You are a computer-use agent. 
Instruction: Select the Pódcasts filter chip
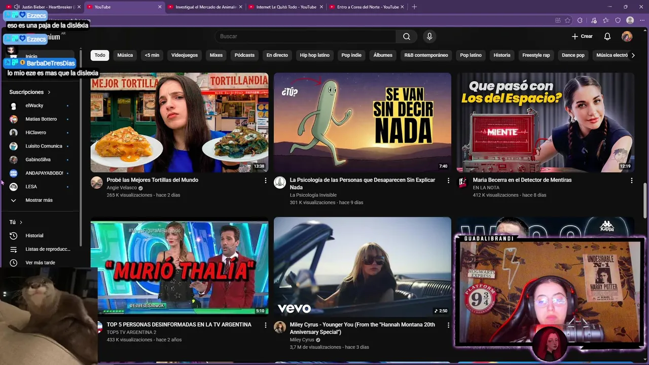click(244, 55)
